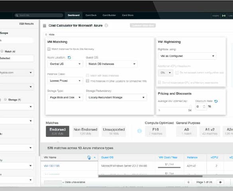The height and width of the screenshot is (191, 233).
Task: Click the Insights item in top bar
Action: pyautogui.click(x=215, y=16)
